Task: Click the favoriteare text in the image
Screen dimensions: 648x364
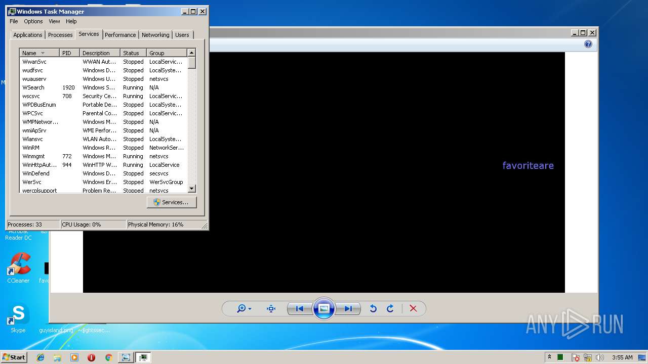Action: point(528,165)
